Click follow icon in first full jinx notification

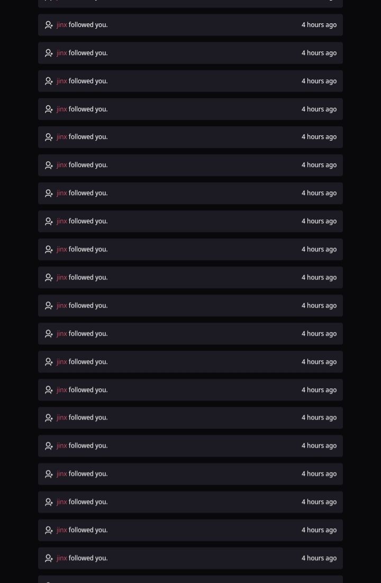point(49,25)
